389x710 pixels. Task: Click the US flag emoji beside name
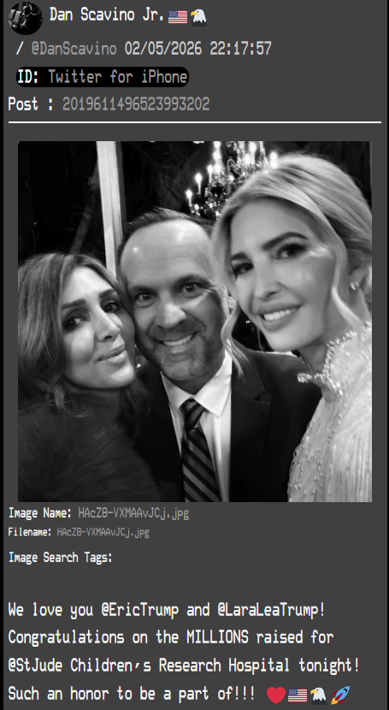tap(177, 17)
